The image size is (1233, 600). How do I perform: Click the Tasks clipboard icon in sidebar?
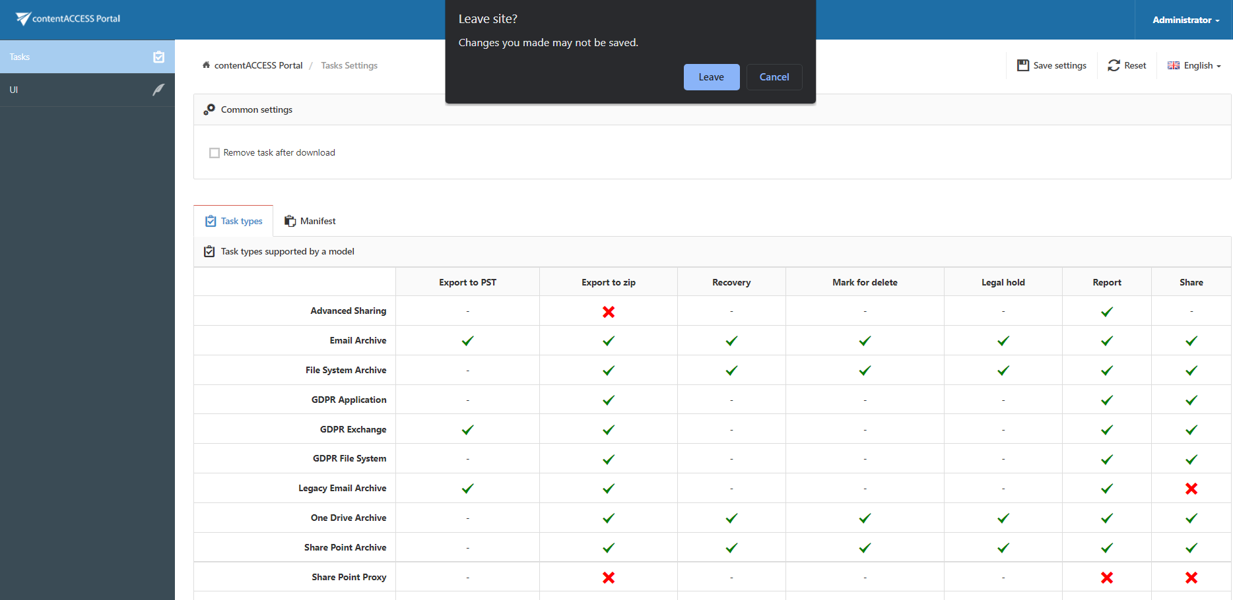[158, 57]
